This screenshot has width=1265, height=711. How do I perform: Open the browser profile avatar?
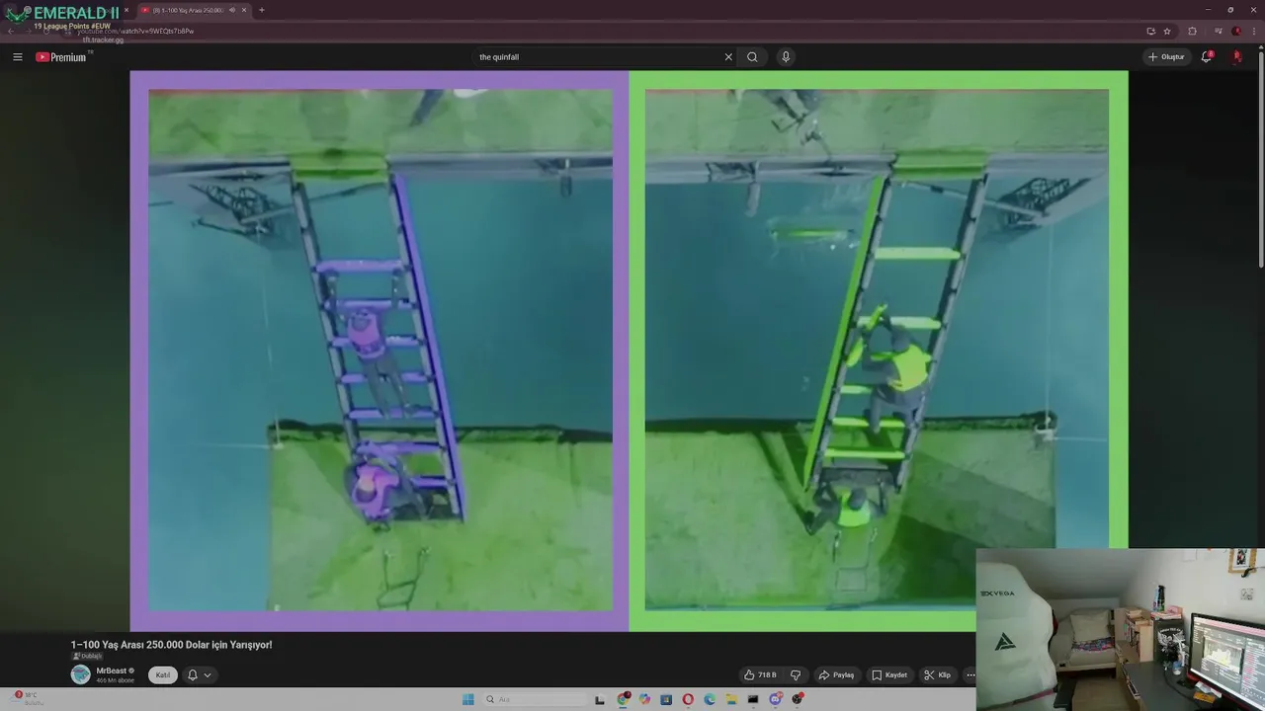click(1236, 31)
